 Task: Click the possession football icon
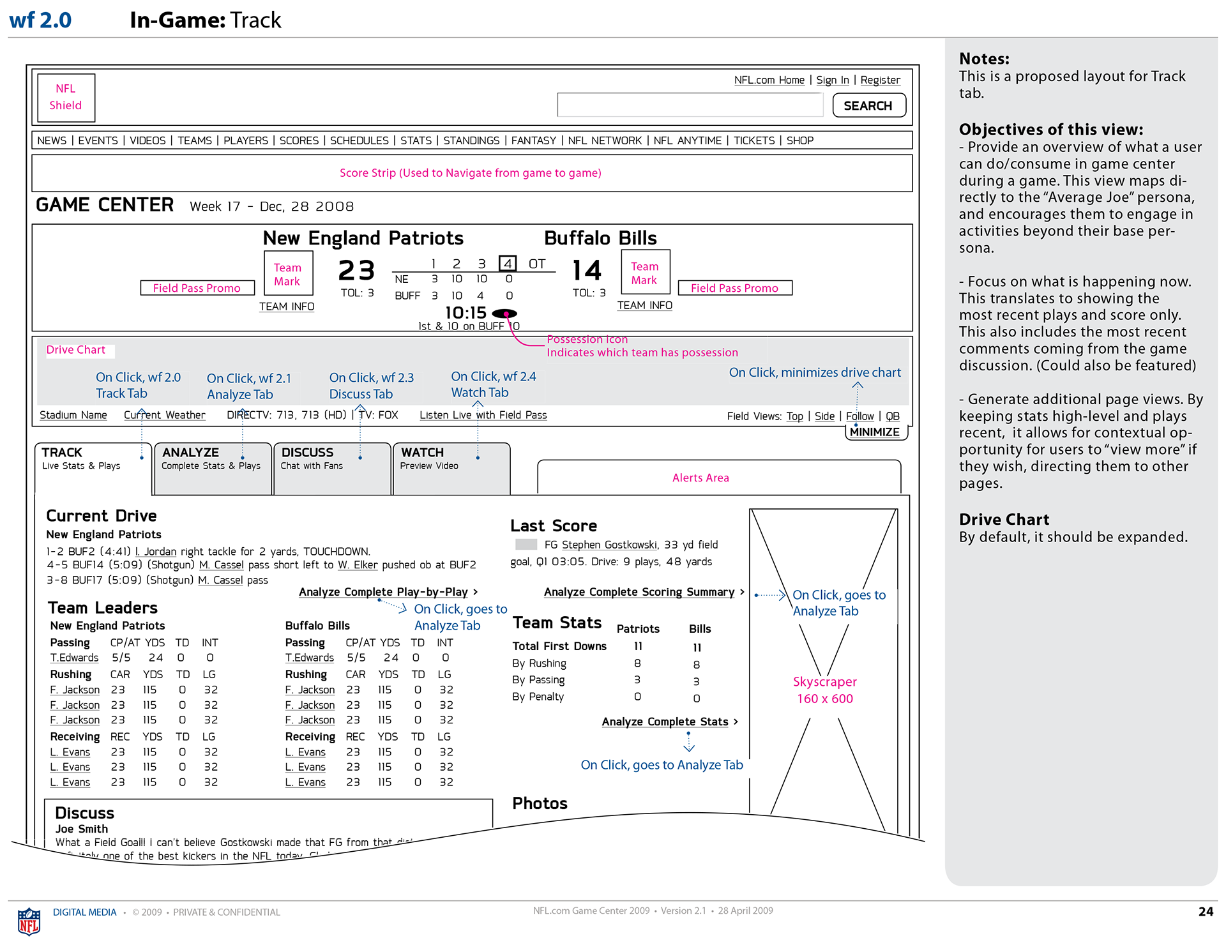point(504,314)
